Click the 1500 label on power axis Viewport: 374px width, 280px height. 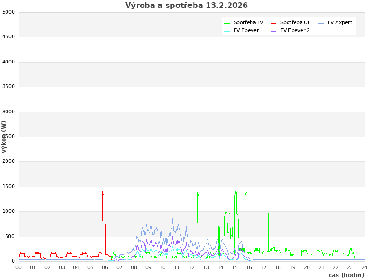click(x=9, y=186)
